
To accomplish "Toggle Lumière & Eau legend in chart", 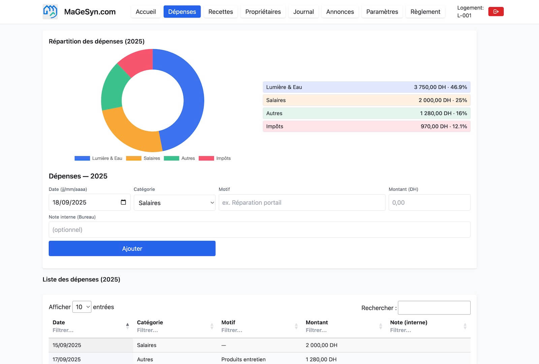I will [x=98, y=158].
